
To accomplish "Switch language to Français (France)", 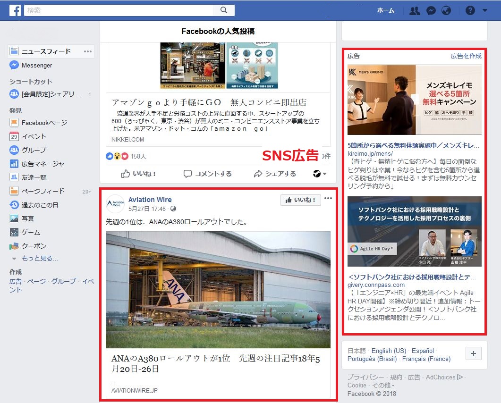I will point(426,359).
